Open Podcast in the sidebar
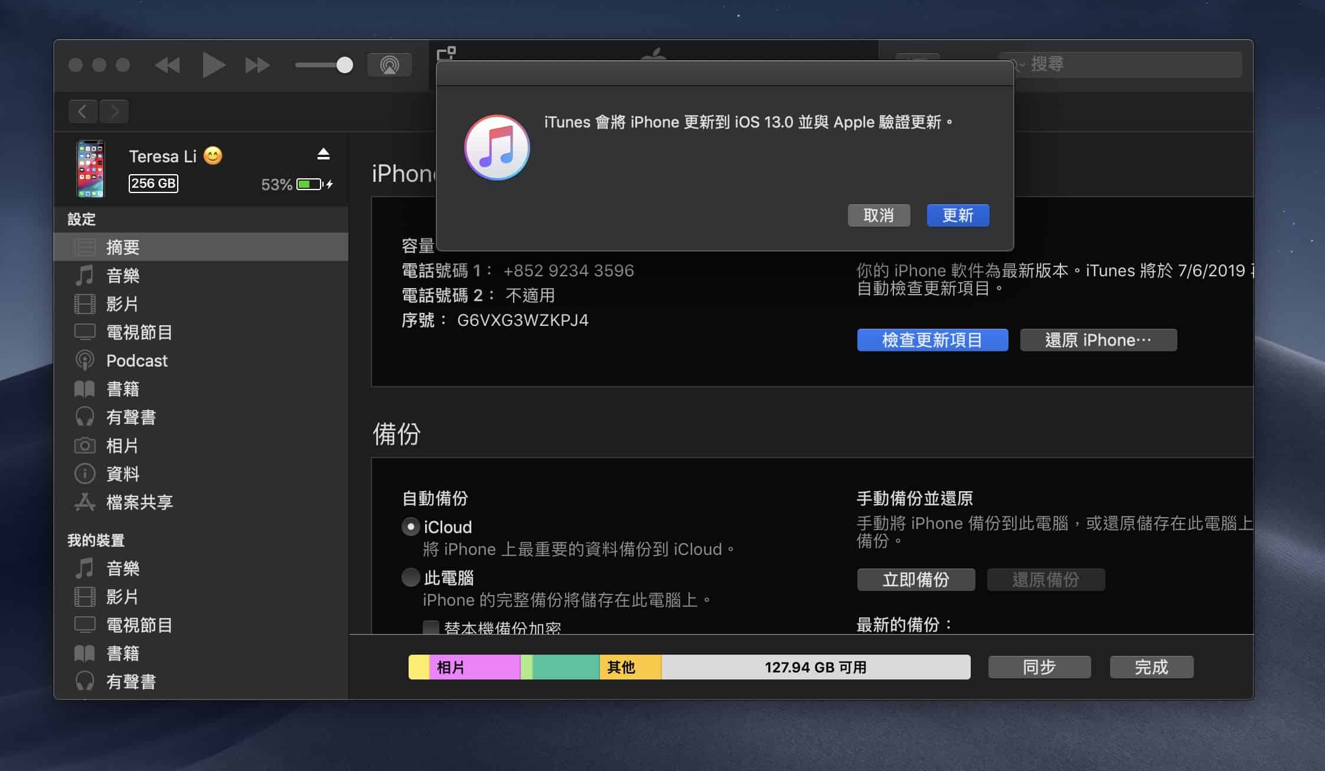Screen dimensions: 1325x771 tap(201, 360)
